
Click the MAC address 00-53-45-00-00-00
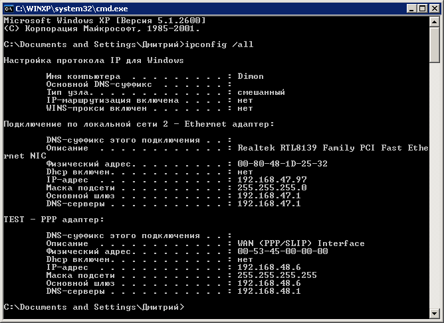282,251
